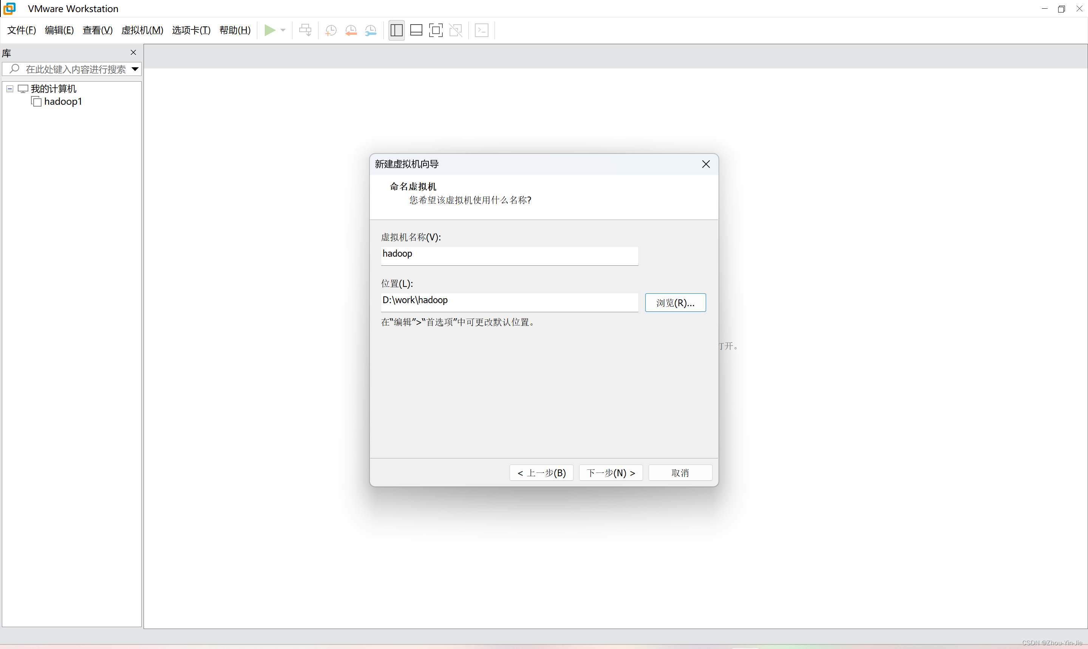Click the green power-on play icon
Screen dimensions: 1088x649
[270, 30]
